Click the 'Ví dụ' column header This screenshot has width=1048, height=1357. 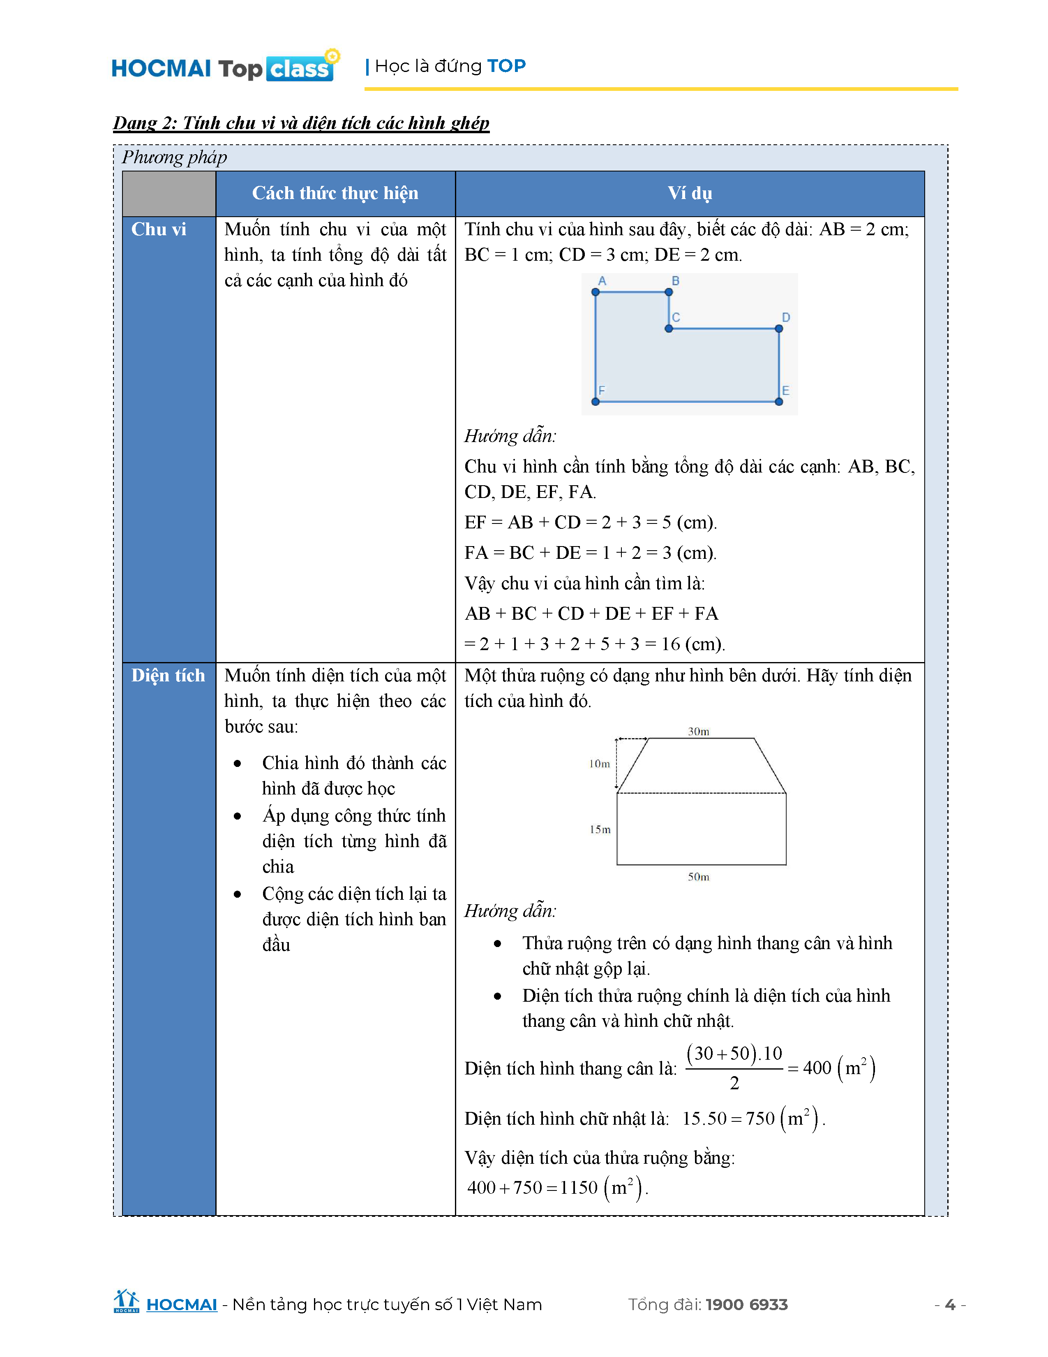point(690,193)
